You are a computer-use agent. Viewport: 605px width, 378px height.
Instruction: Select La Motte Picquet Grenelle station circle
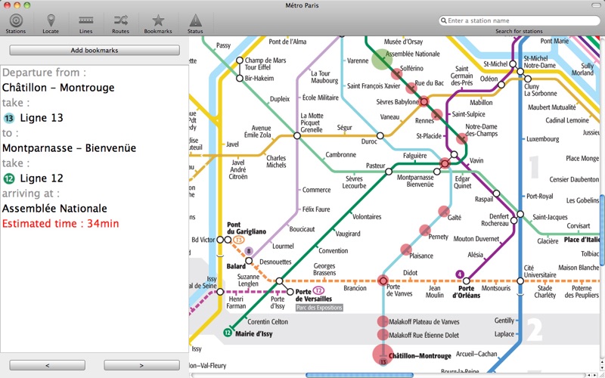click(x=296, y=136)
